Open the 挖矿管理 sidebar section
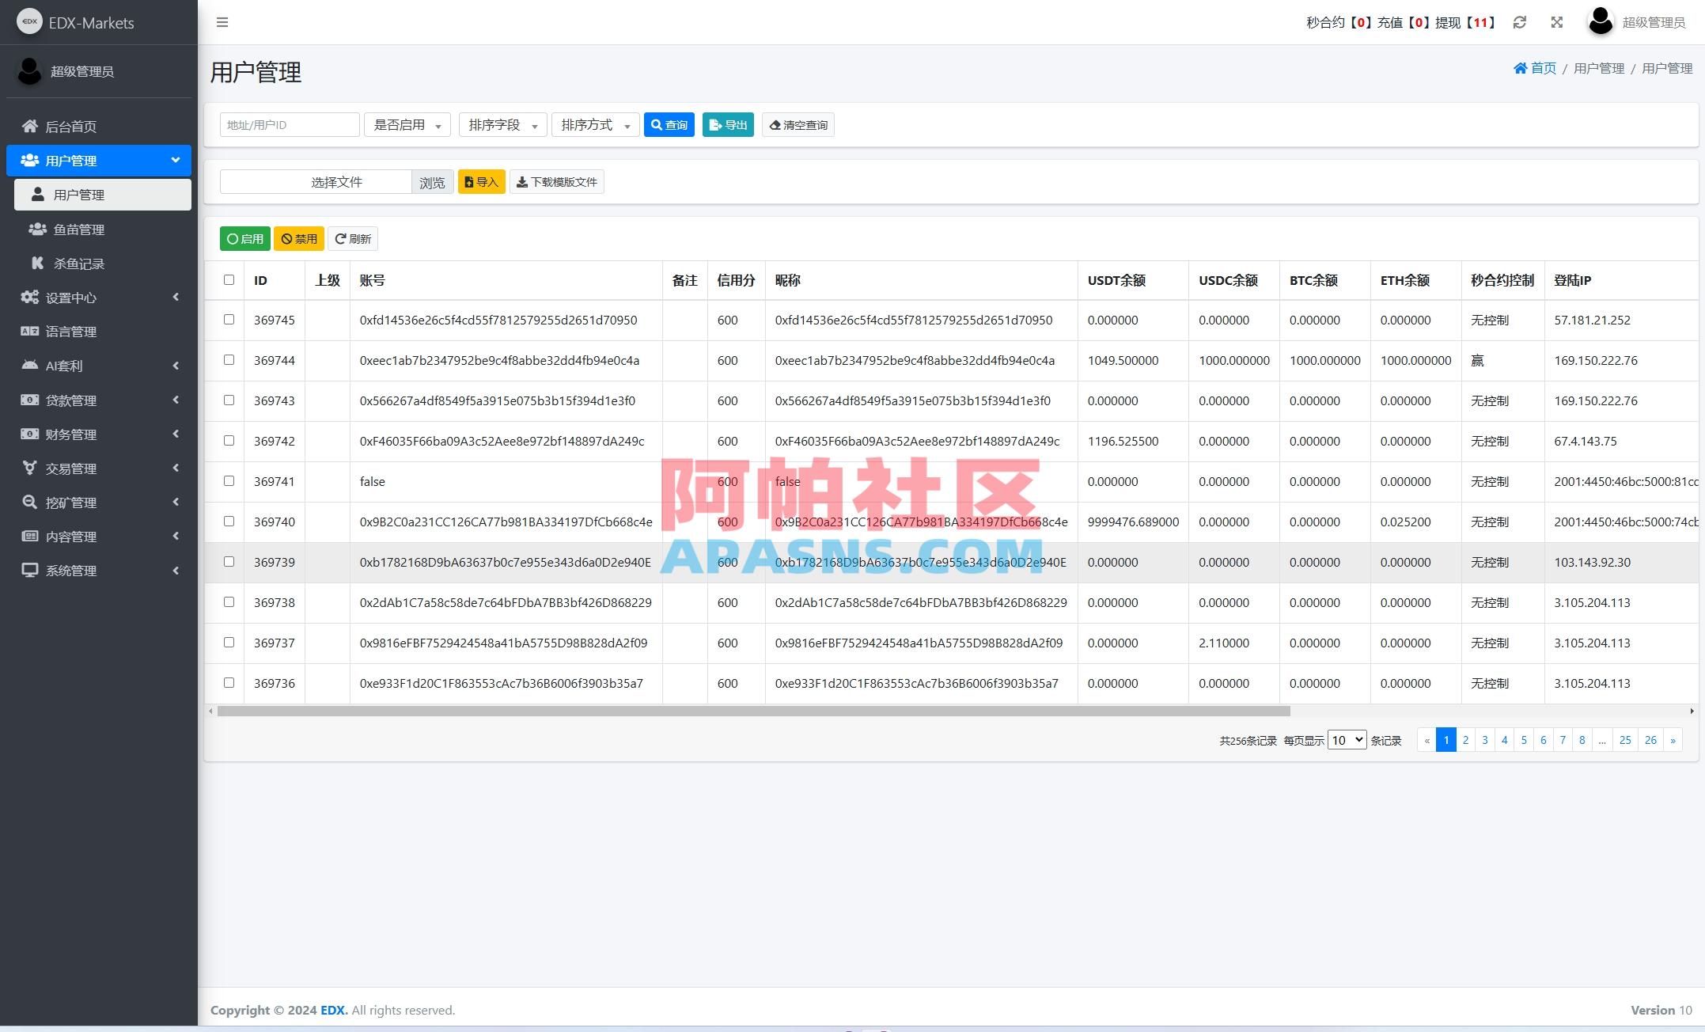 (x=70, y=502)
